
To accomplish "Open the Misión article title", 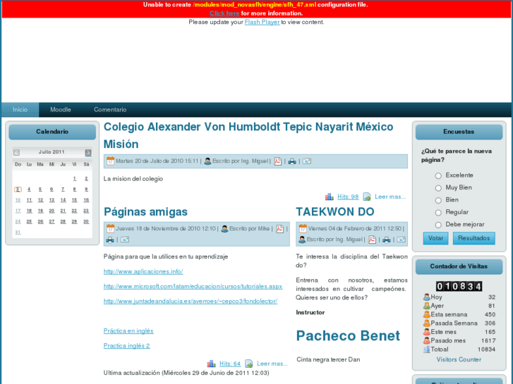I will [x=121, y=144].
